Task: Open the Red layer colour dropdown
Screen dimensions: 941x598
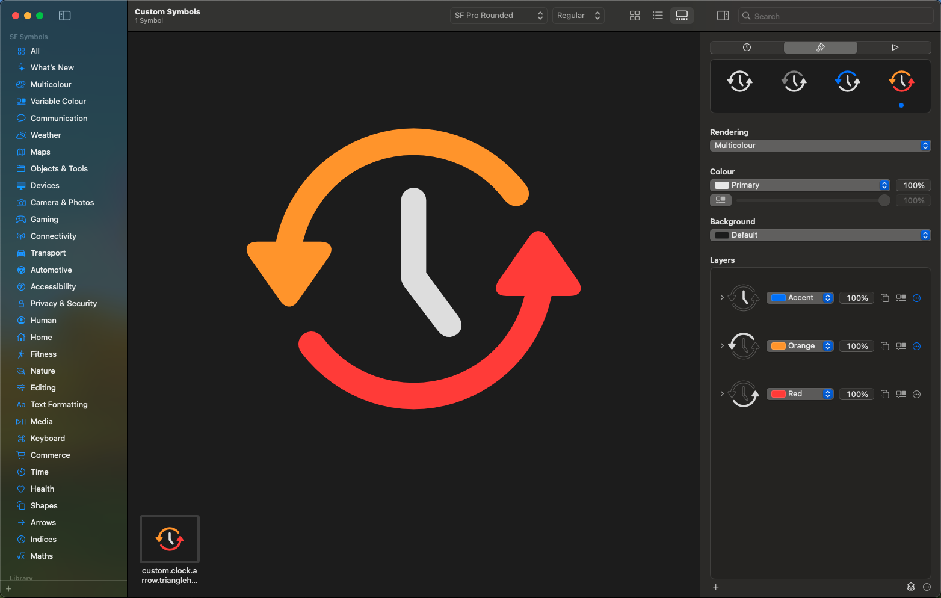Action: [x=800, y=394]
